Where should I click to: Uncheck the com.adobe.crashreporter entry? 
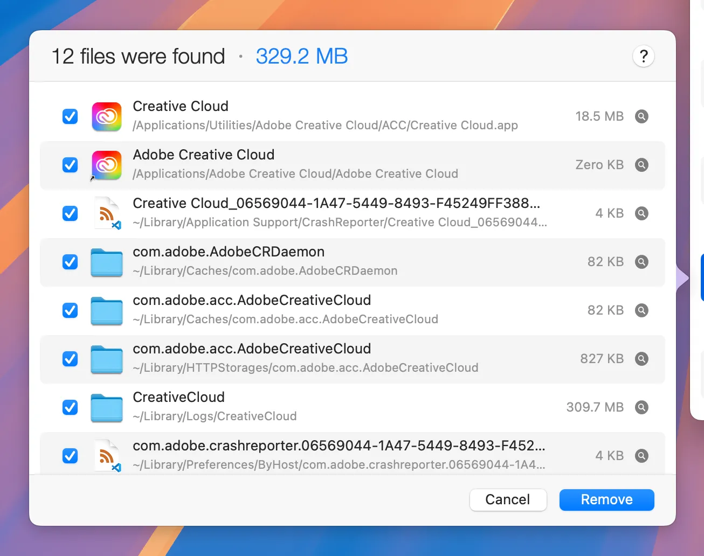pos(70,455)
